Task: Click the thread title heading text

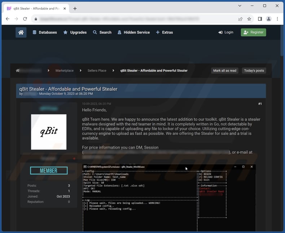Action: pyautogui.click(x=68, y=89)
